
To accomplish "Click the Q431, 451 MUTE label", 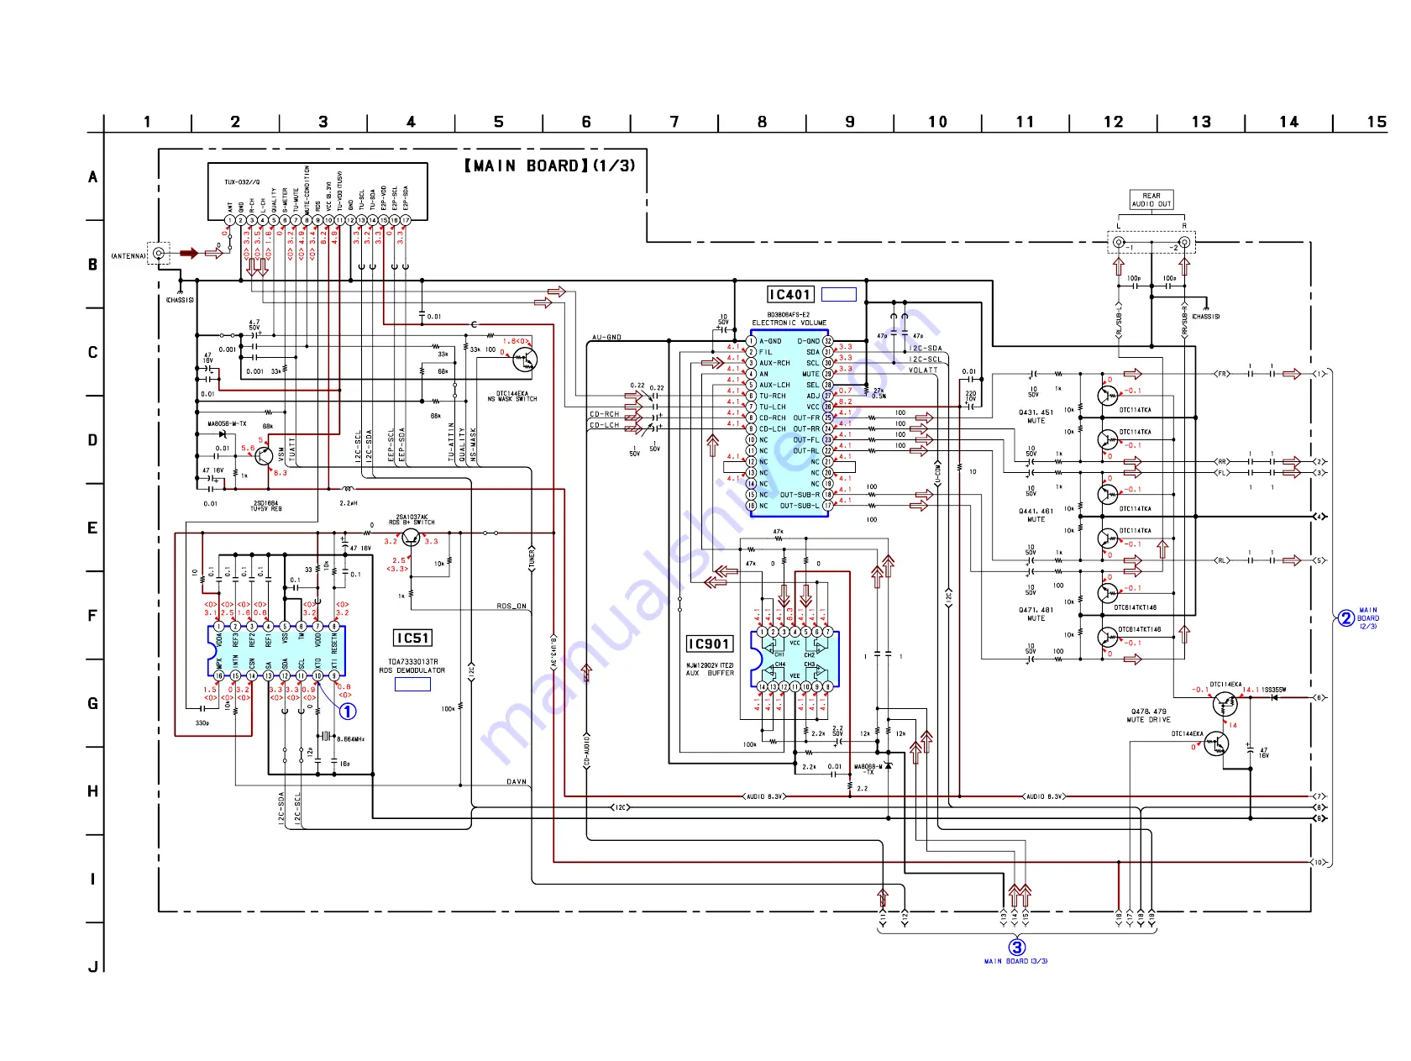I will 1036,417.
